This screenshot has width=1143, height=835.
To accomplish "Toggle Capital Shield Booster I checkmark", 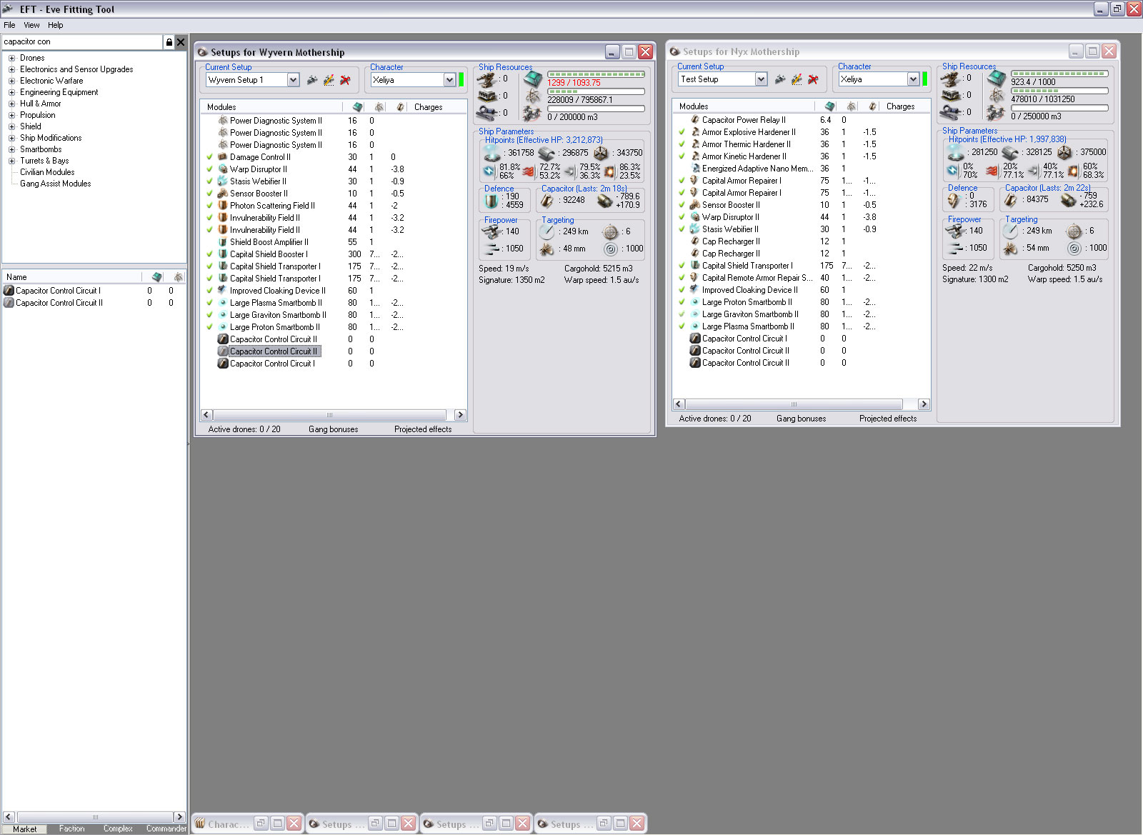I will (x=210, y=254).
